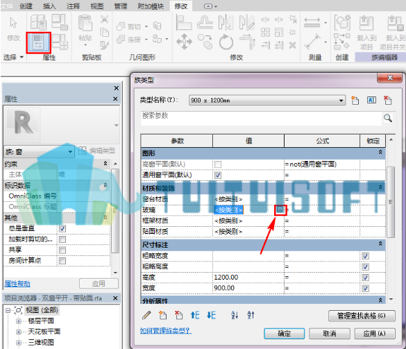Sort parameters ascending icon
Viewport: 406px width, 349px height.
tap(235, 315)
